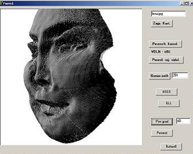193x154 pixels.
Task: Click the 'Pov grad' button
Action: pos(162,121)
